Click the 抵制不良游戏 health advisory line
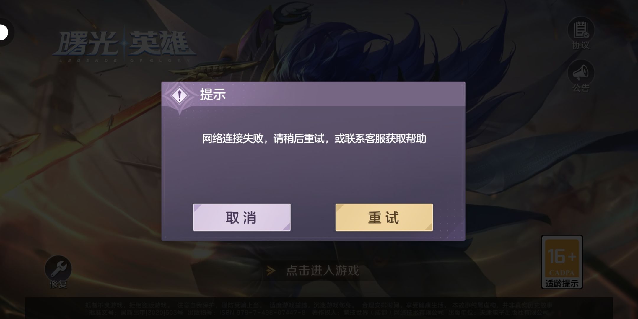638x319 pixels. point(319,305)
